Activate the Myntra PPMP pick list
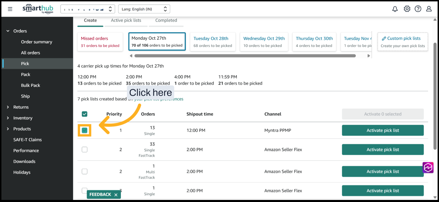The image size is (439, 202). (x=383, y=130)
